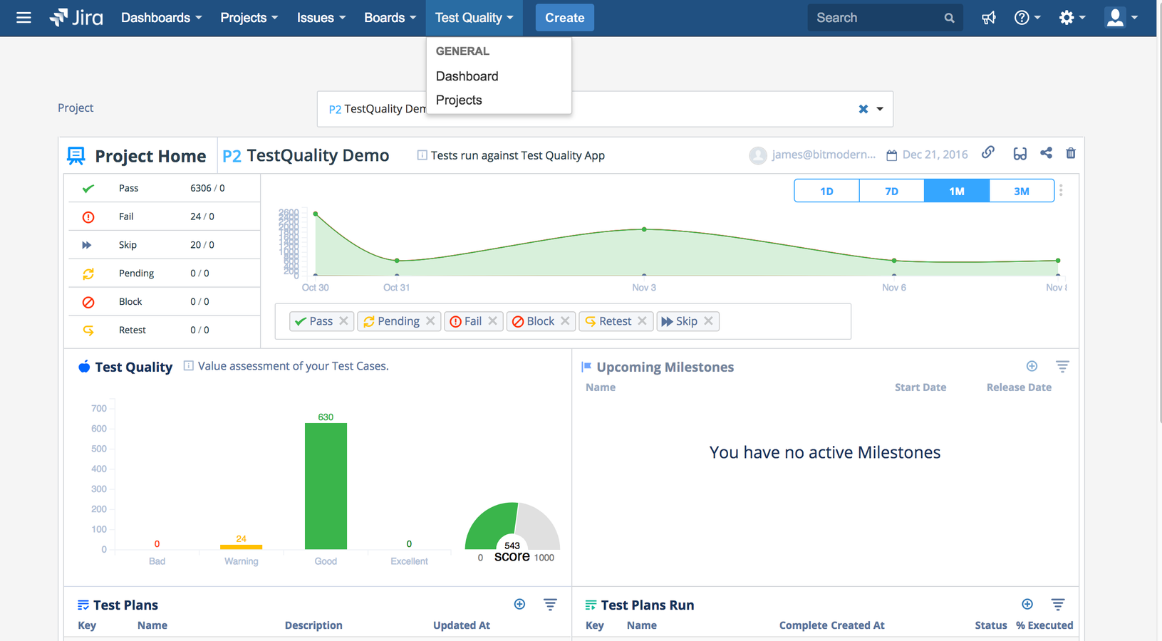Click the user avatar next to james@bitmodern
Image resolution: width=1162 pixels, height=641 pixels.
pyautogui.click(x=758, y=155)
